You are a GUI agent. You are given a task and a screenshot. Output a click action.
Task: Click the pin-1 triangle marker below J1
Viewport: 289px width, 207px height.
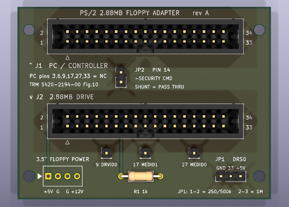[x=67, y=58]
